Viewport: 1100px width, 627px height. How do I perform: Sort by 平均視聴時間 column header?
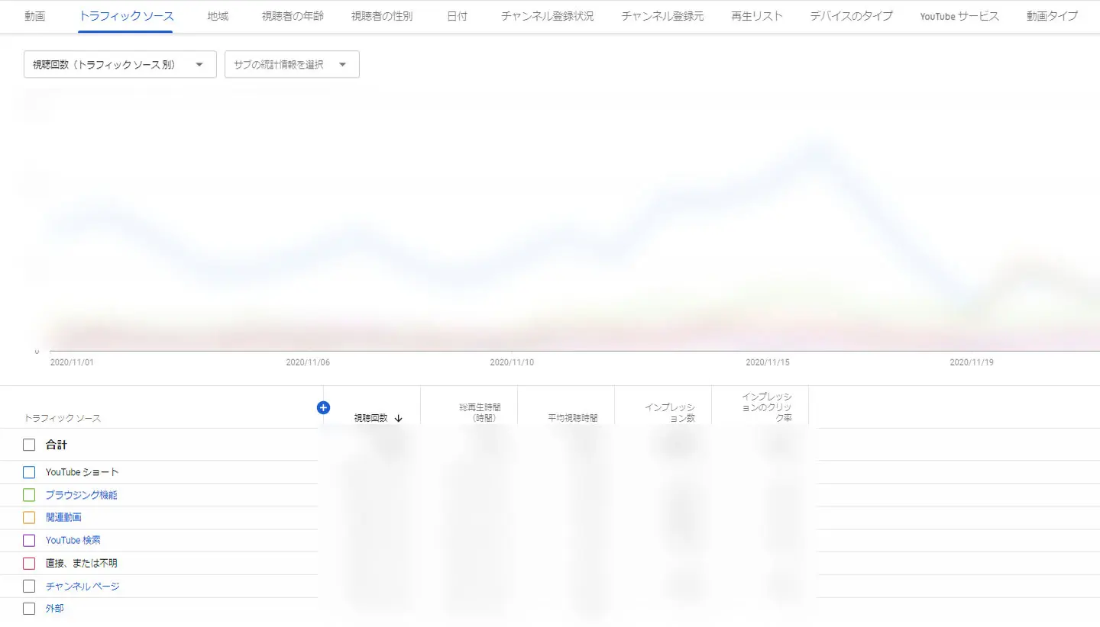point(572,418)
